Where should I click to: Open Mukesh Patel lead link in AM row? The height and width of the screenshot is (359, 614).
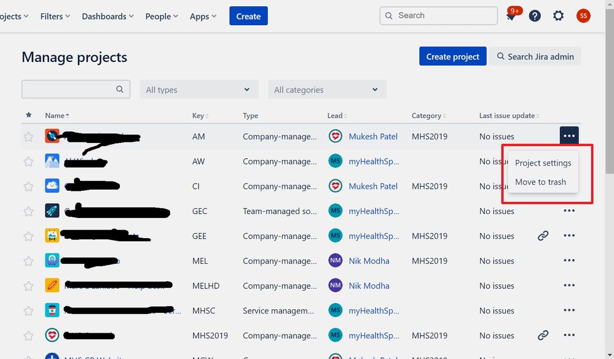373,136
